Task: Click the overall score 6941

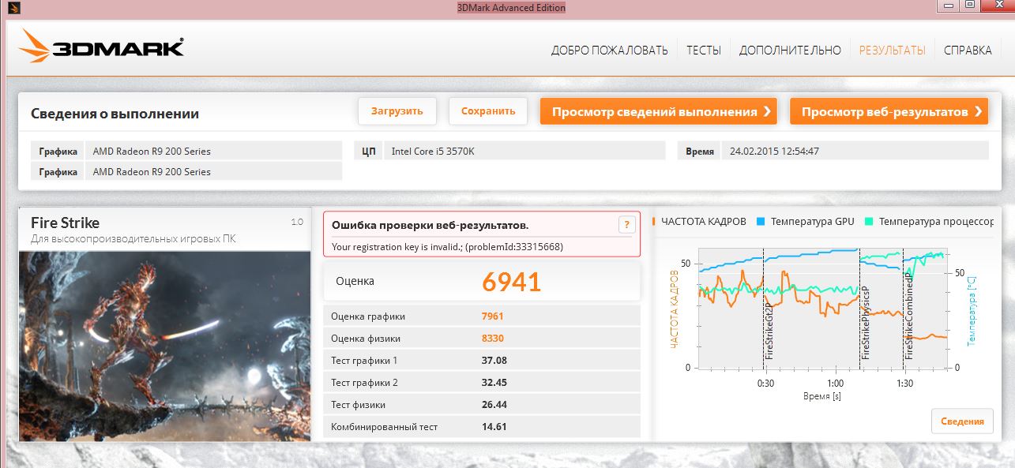Action: coord(511,282)
